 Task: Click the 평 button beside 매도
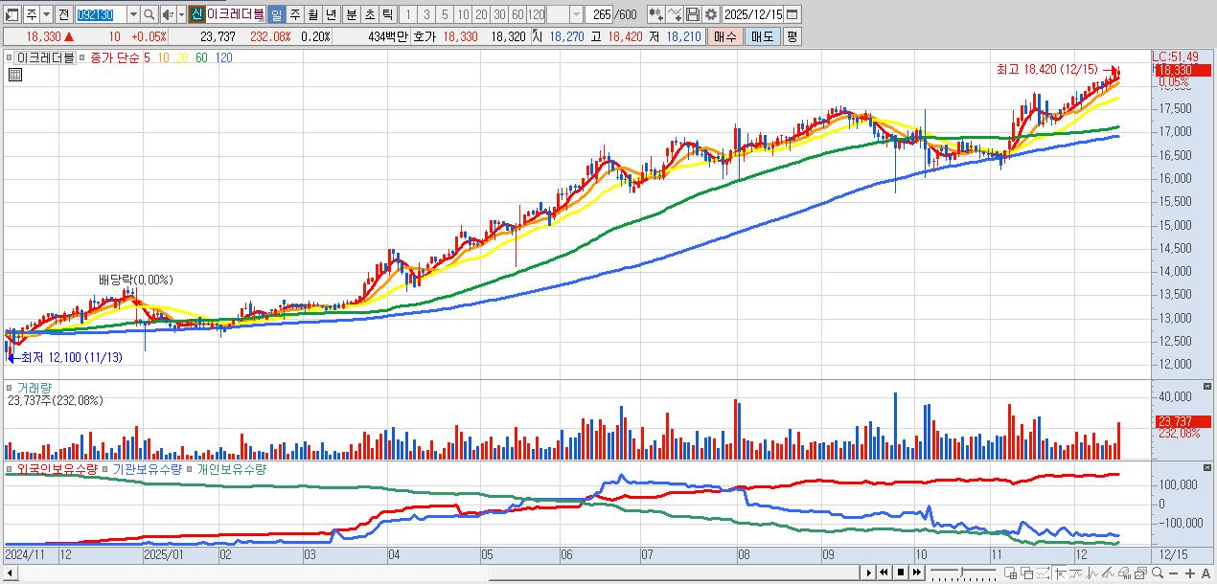coord(792,36)
